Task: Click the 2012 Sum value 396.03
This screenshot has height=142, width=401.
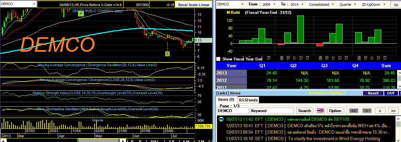Action: (x=388, y=80)
